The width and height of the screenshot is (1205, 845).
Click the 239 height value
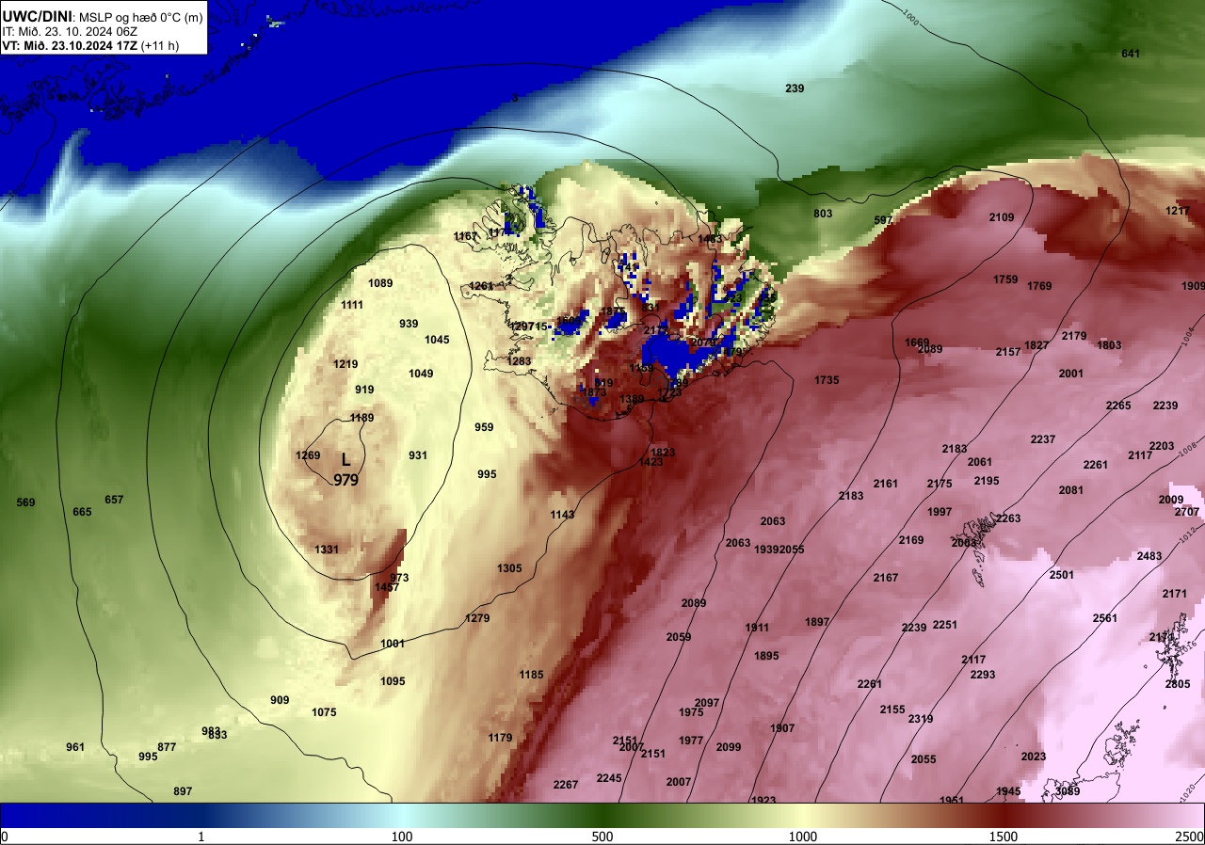[x=795, y=88]
